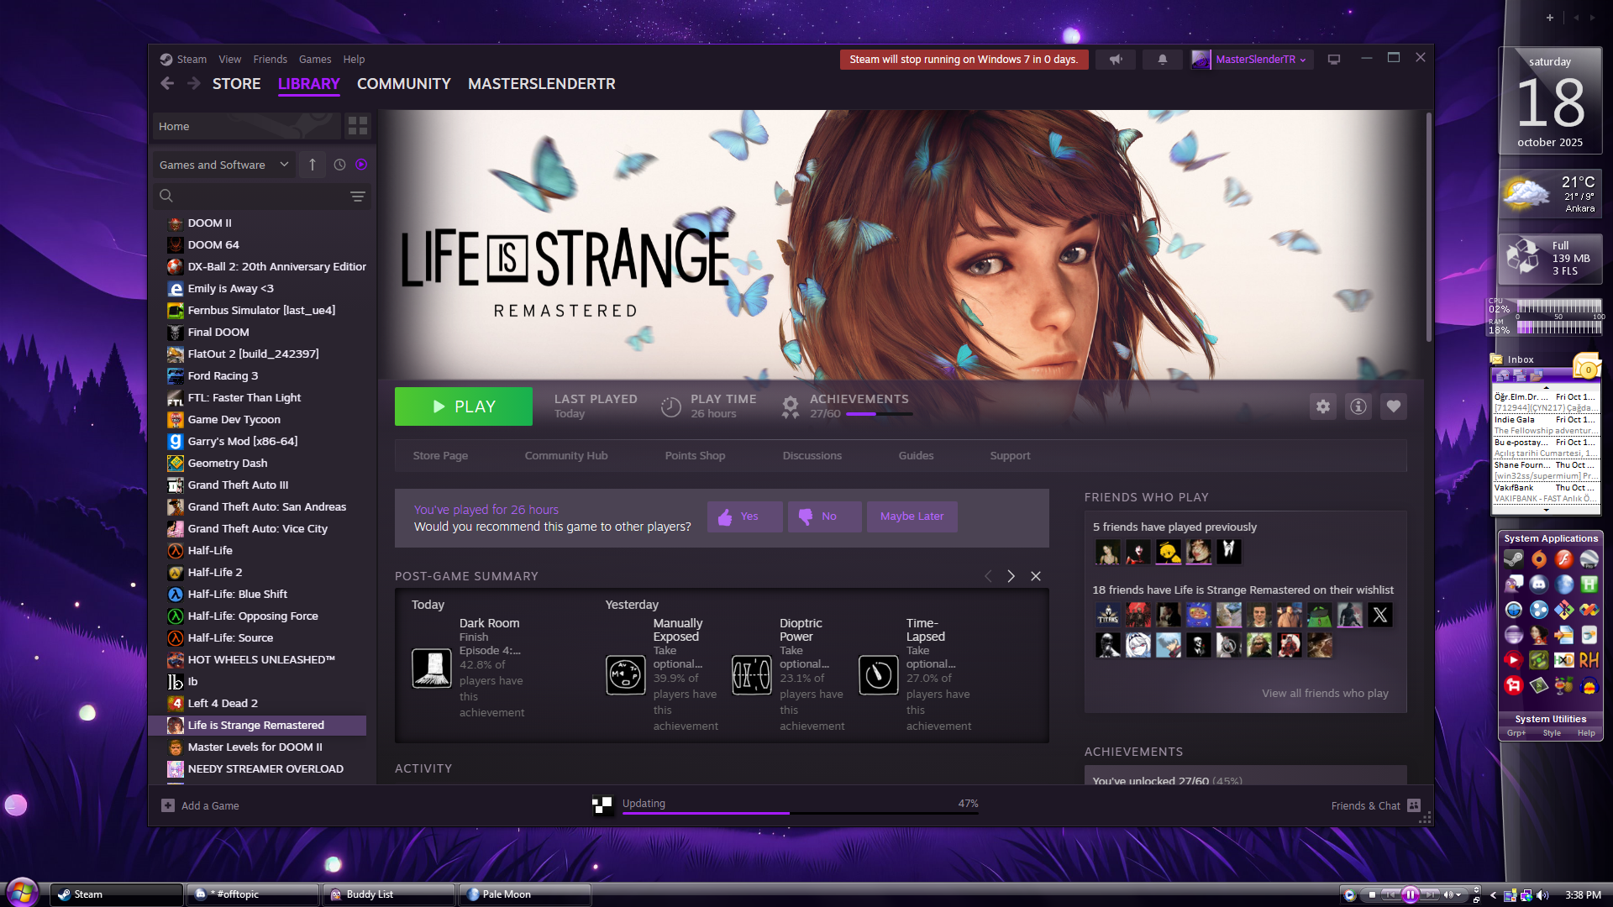1613x907 pixels.
Task: Toggle ready-to-play filter icon
Action: pos(361,165)
